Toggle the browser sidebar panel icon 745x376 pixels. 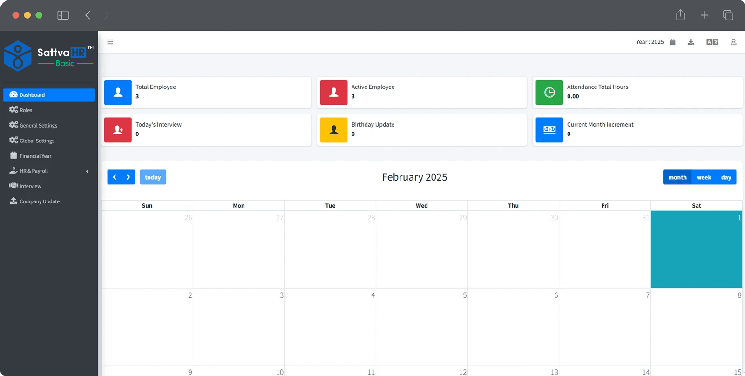pyautogui.click(x=63, y=15)
